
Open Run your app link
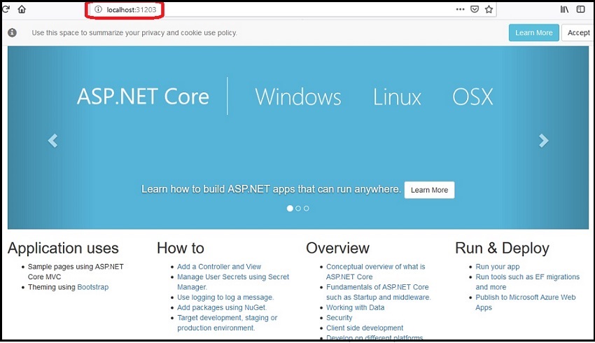[498, 267]
